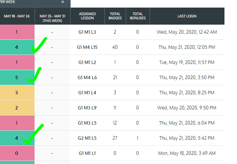237x164 pixels.
Task: Select login Thu, May 21, 2020, 6:04 PM
Action: (x=187, y=123)
